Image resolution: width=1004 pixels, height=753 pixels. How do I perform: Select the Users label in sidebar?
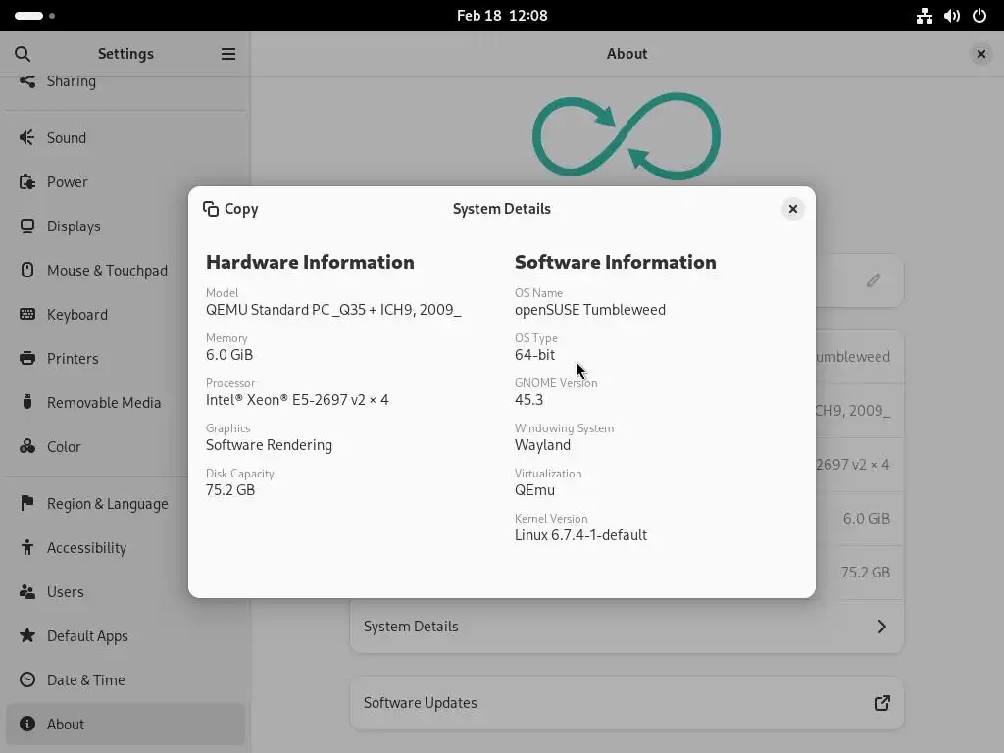66,591
